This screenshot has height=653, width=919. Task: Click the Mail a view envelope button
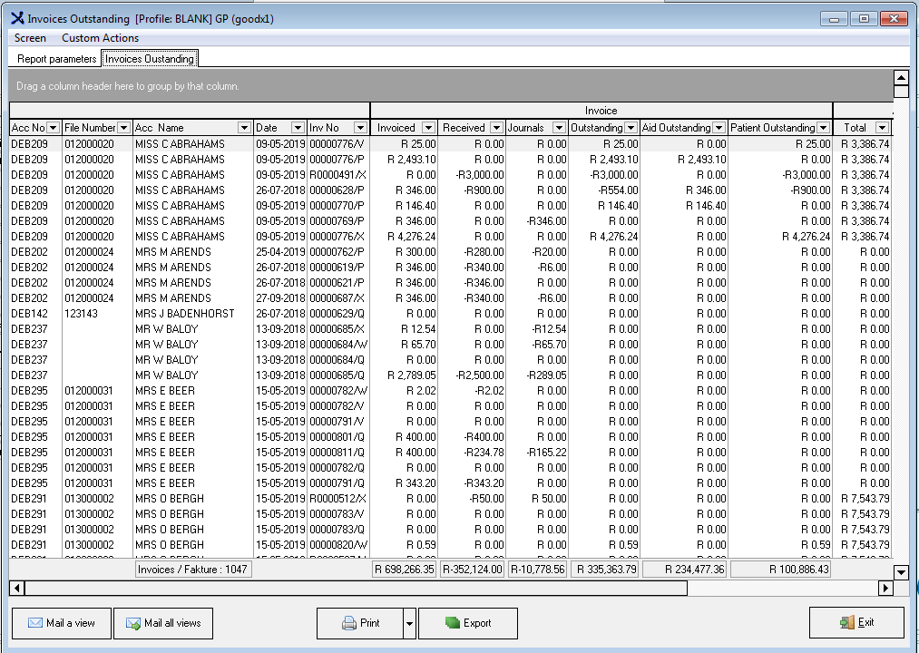(x=61, y=623)
